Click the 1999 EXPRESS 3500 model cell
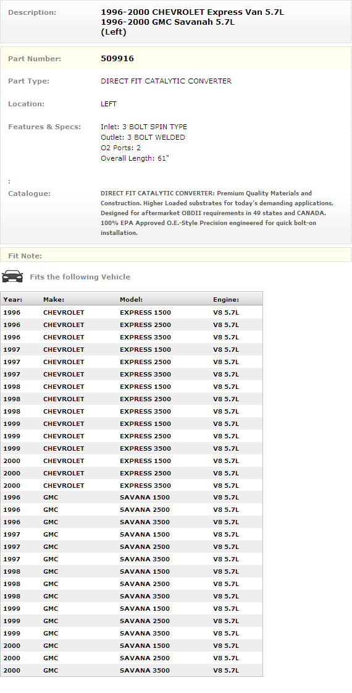The image size is (352, 693). tap(145, 449)
